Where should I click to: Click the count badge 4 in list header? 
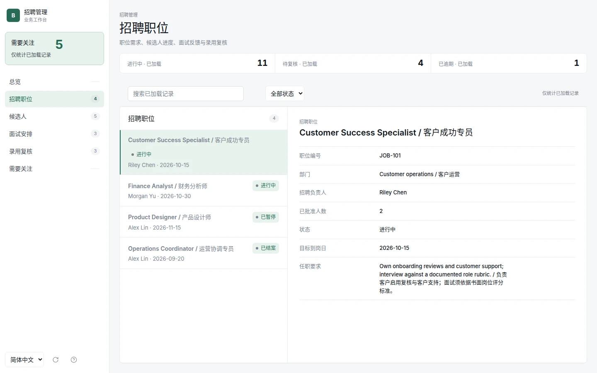pyautogui.click(x=274, y=119)
